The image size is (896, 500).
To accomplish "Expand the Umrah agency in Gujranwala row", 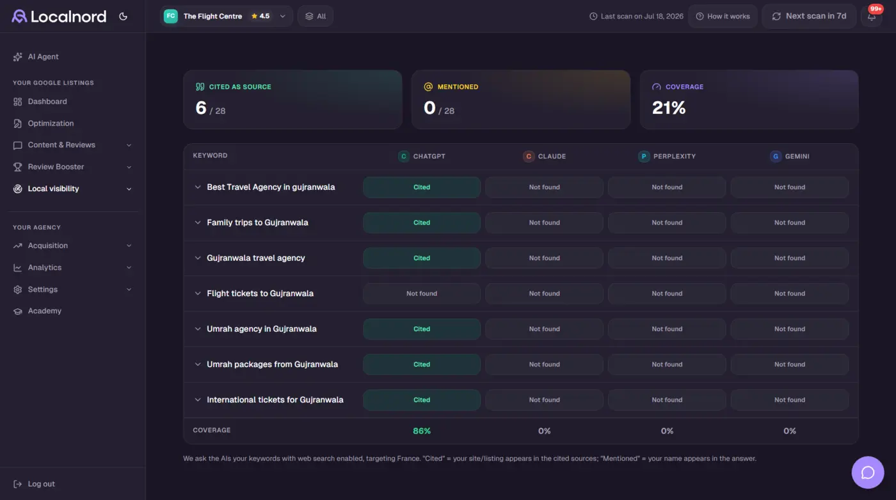I will 198,329.
